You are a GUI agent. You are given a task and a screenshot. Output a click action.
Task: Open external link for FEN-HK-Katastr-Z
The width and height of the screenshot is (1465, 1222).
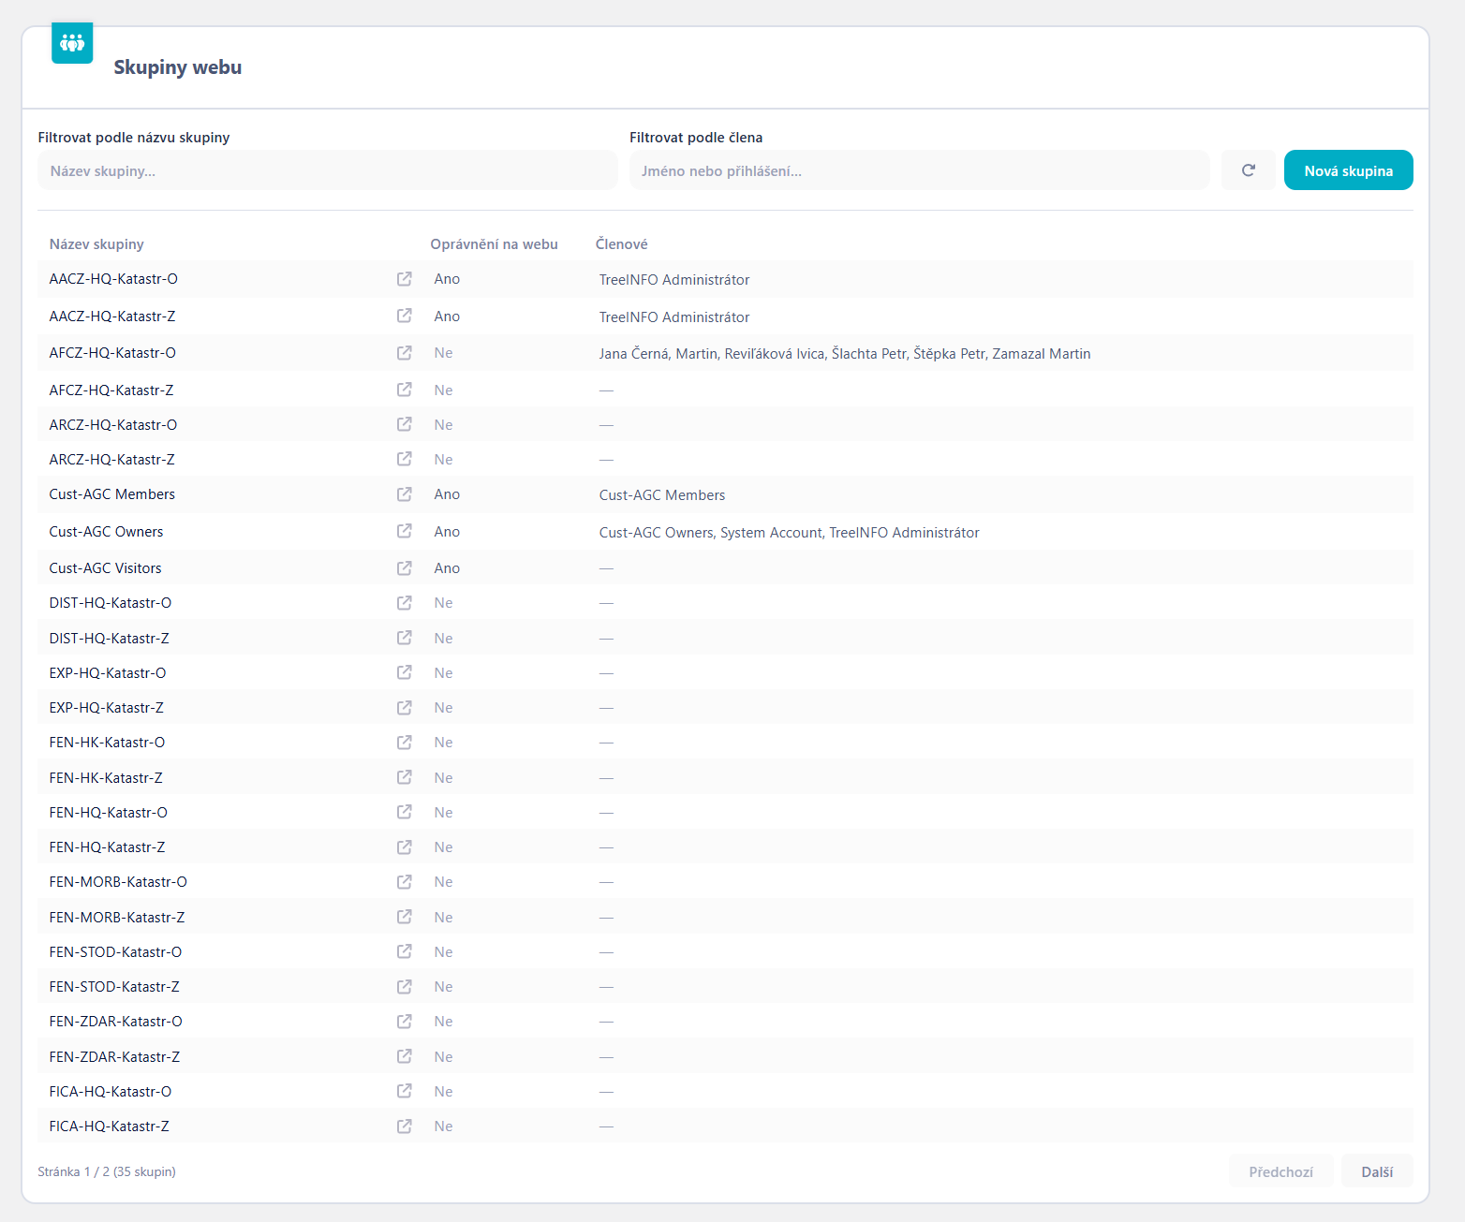[405, 777]
